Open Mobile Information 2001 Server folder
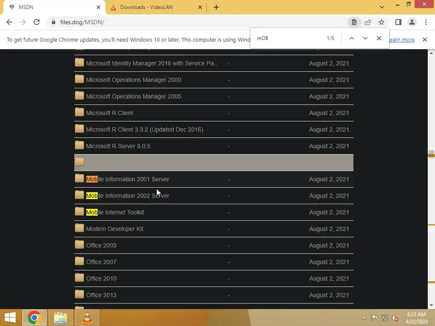435x326 pixels. pyautogui.click(x=127, y=179)
